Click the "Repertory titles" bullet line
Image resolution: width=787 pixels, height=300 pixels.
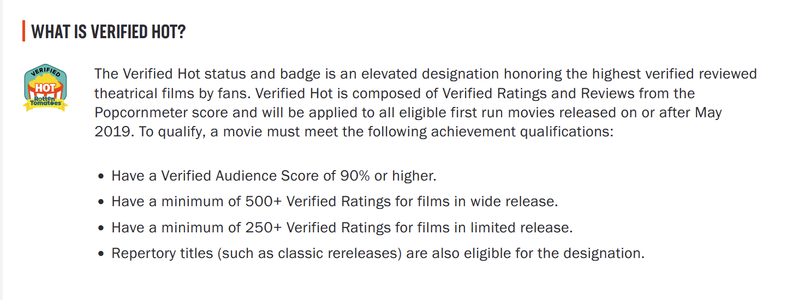378,254
